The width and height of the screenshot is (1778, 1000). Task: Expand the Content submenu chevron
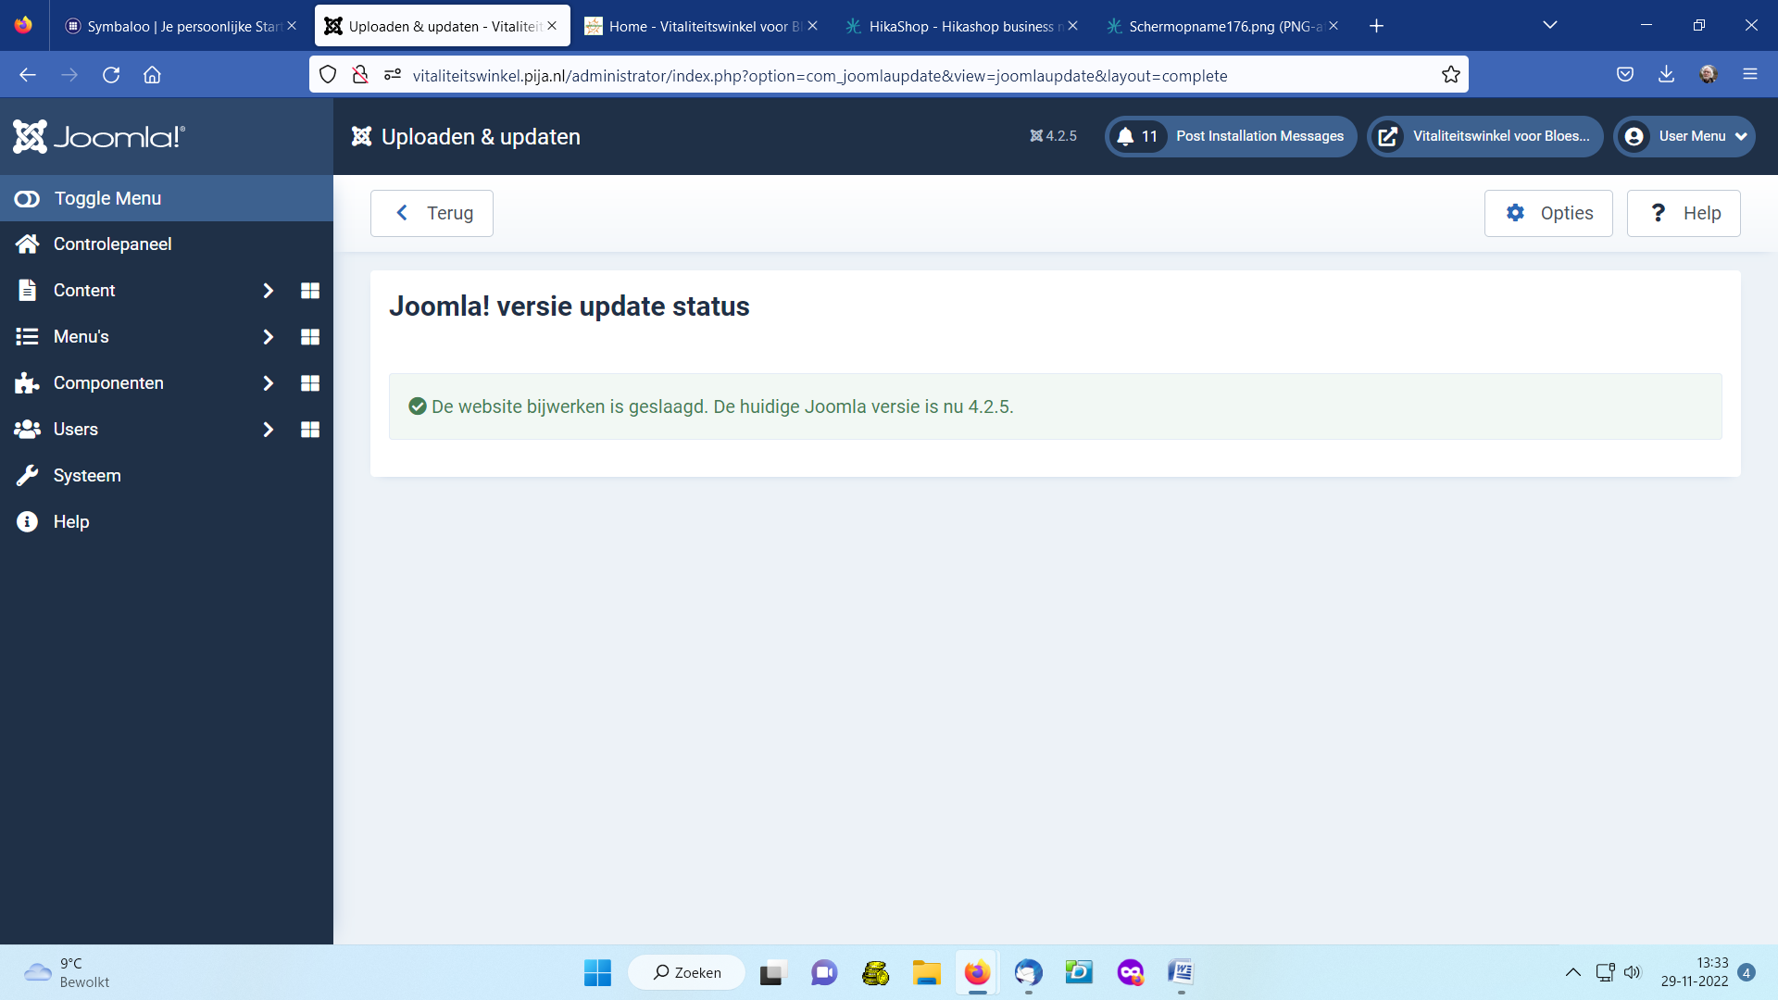point(268,291)
